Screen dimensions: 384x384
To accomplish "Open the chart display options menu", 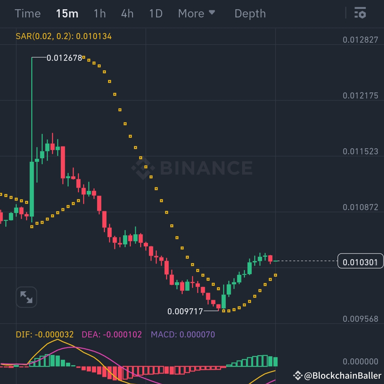I will click(x=361, y=14).
